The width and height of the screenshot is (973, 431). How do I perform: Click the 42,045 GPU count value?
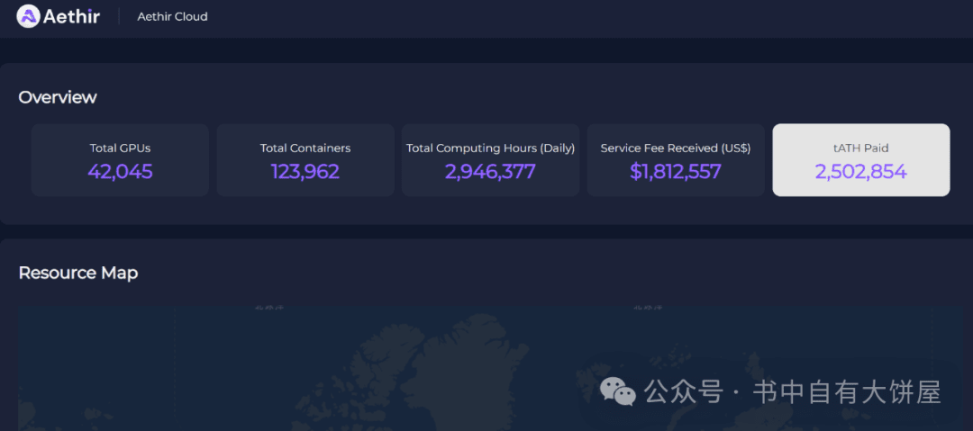pyautogui.click(x=120, y=172)
